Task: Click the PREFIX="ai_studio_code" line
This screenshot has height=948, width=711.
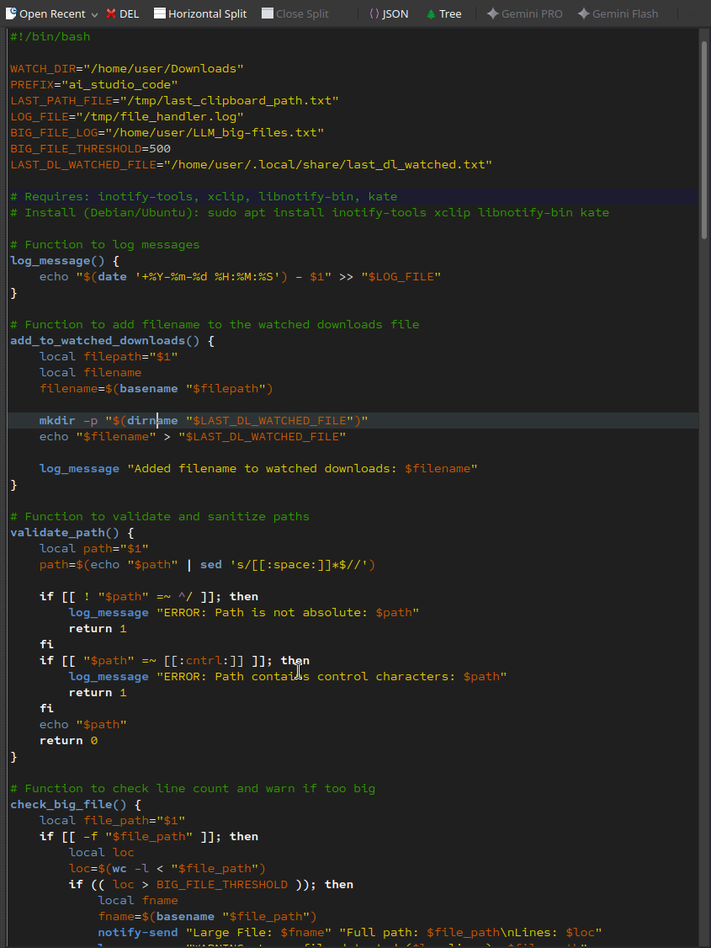Action: pyautogui.click(x=94, y=85)
